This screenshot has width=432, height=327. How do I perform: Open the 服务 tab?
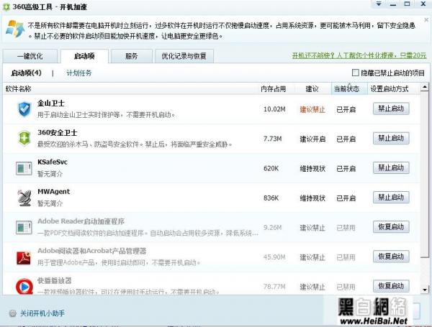[131, 55]
